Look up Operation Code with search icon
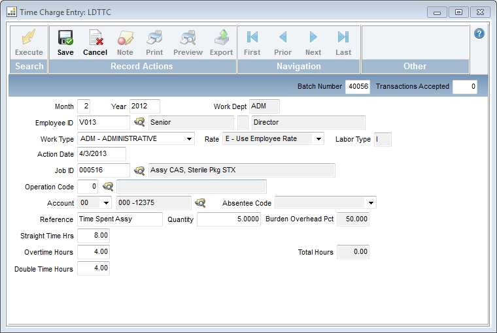 point(108,187)
